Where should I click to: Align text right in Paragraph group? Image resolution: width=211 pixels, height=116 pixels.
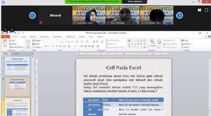pos(89,46)
